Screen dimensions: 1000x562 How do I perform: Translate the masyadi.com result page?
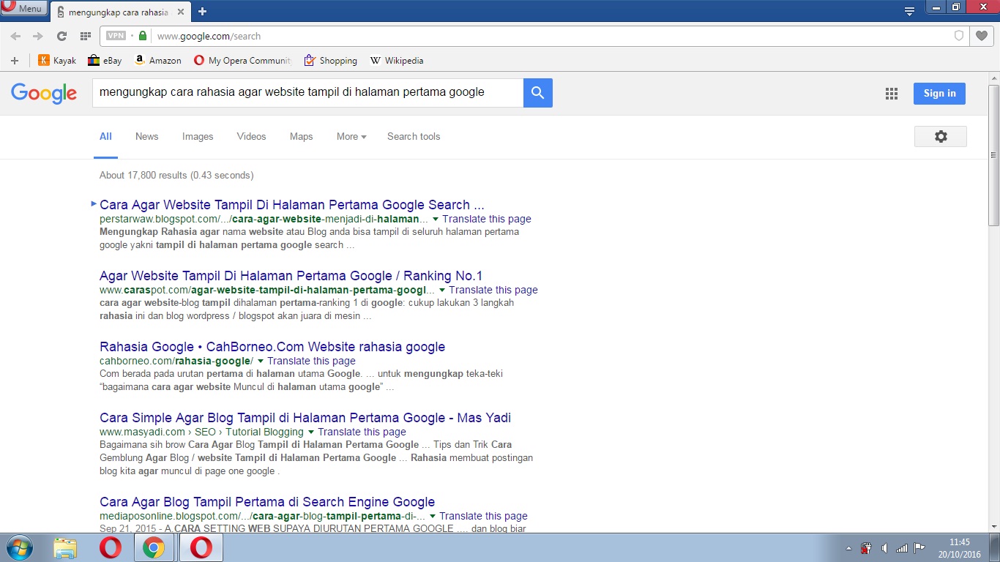[x=362, y=432]
